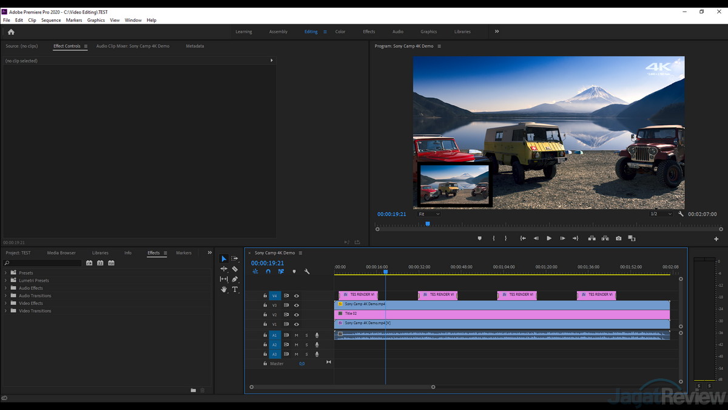Switch to the Color workspace tab
The image size is (728, 410).
coord(340,32)
